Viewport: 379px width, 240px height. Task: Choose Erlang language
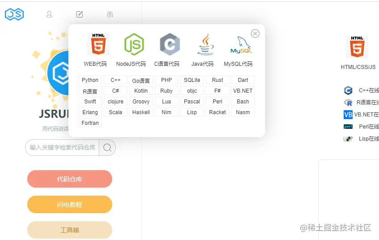[90, 112]
